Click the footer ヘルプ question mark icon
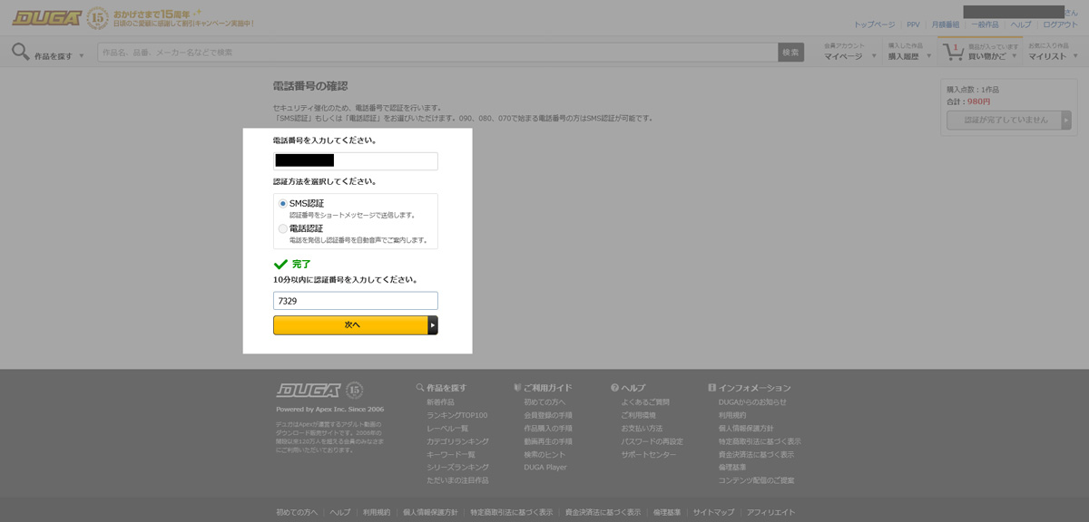The width and height of the screenshot is (1089, 522). 614,388
